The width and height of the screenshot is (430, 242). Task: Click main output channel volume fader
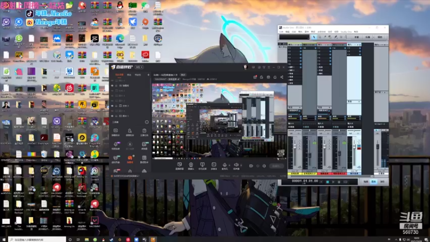378,146
